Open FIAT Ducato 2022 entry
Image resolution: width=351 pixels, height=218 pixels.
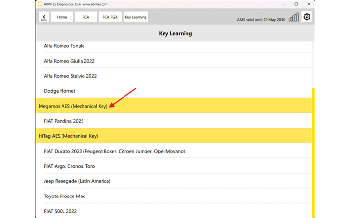(114, 151)
